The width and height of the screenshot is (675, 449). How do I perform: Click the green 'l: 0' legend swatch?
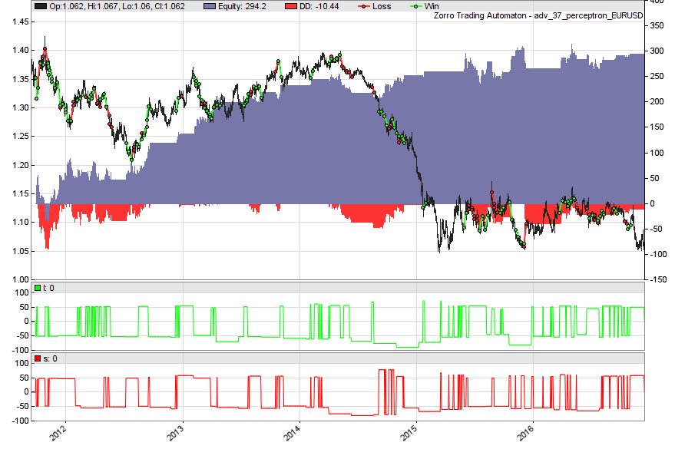tap(38, 288)
